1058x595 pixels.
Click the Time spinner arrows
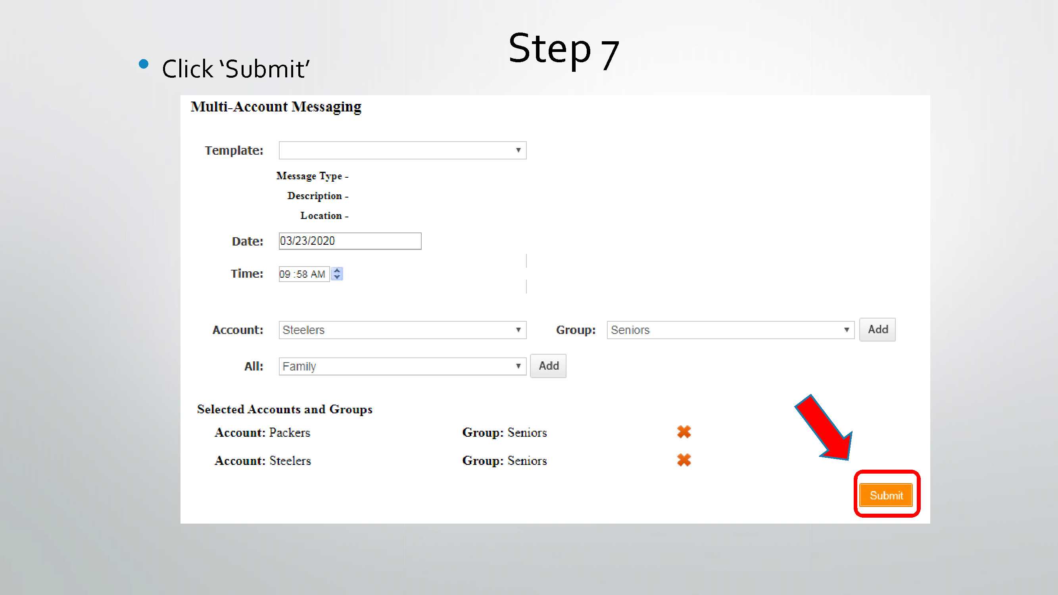337,274
